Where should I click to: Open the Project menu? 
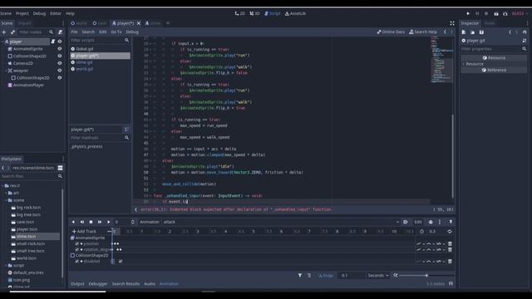click(22, 13)
